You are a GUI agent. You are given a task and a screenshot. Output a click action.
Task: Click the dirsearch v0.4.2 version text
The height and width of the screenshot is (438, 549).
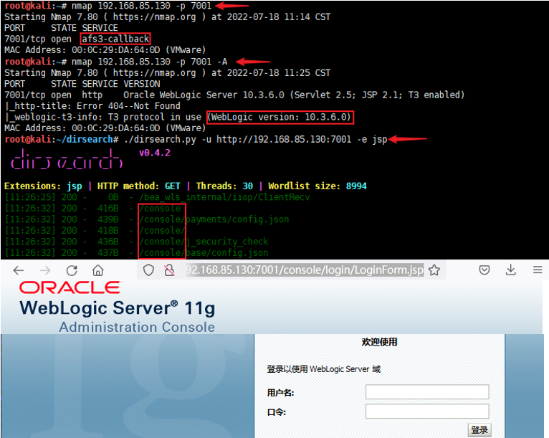154,153
